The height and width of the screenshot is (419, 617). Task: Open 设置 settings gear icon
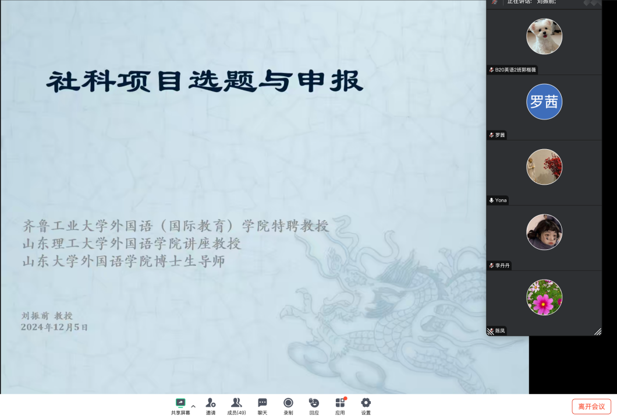366,403
